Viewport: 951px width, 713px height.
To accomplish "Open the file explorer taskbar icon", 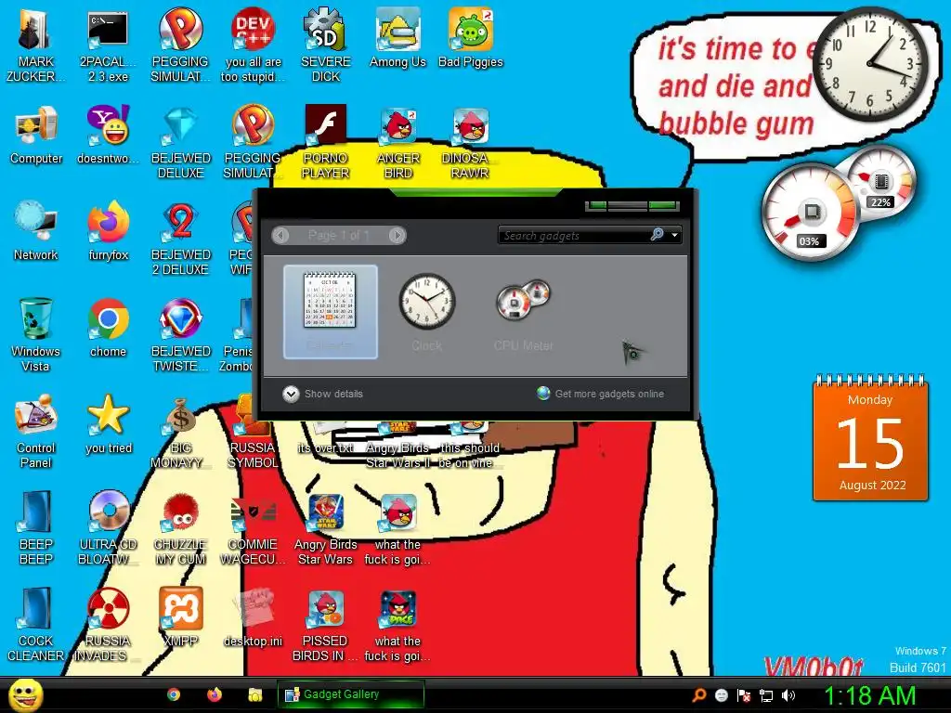I will tap(254, 694).
